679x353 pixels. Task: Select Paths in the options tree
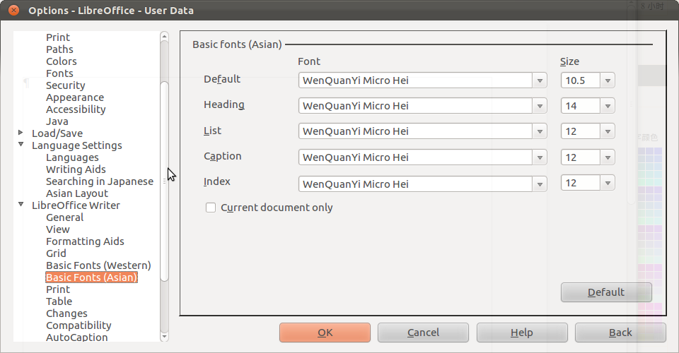59,49
